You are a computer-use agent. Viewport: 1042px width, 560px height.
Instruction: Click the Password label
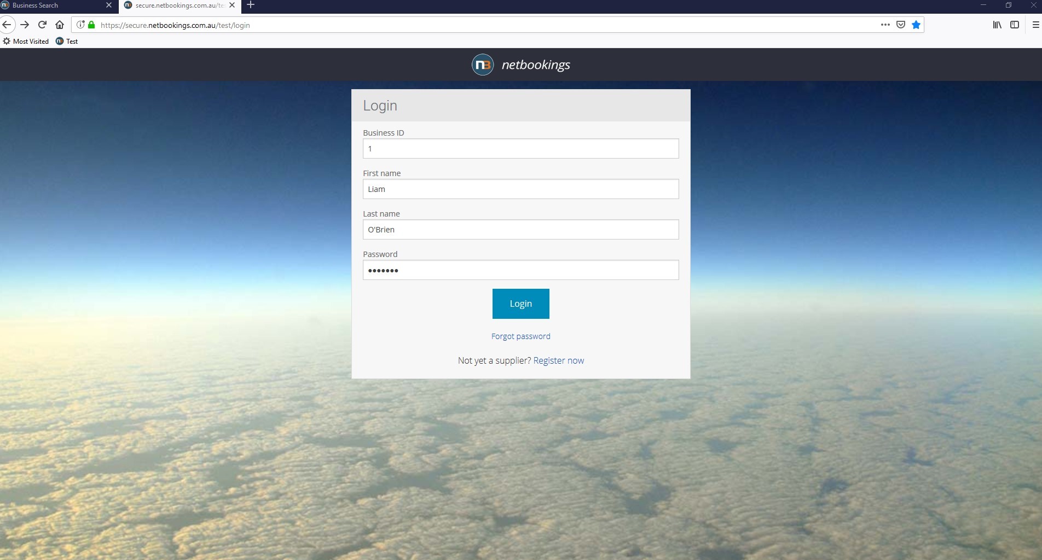(x=380, y=254)
